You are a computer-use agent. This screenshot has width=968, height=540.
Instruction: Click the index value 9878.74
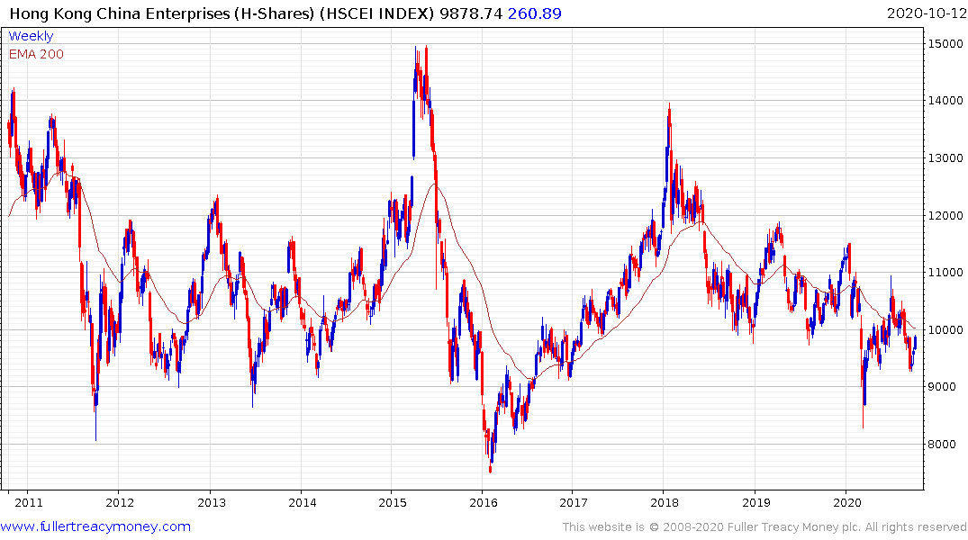471,13
